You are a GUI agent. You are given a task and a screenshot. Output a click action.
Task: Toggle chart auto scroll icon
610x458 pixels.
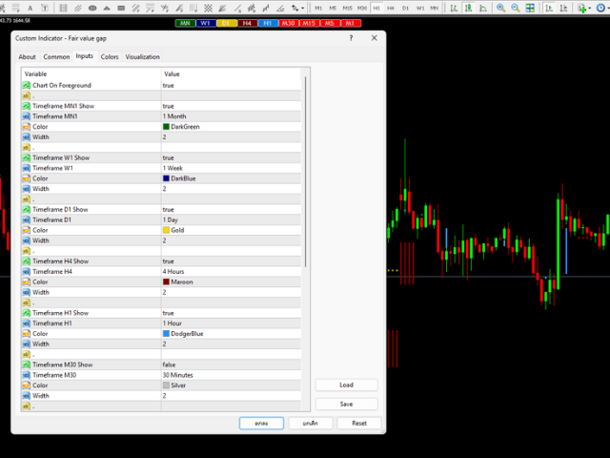549,9
